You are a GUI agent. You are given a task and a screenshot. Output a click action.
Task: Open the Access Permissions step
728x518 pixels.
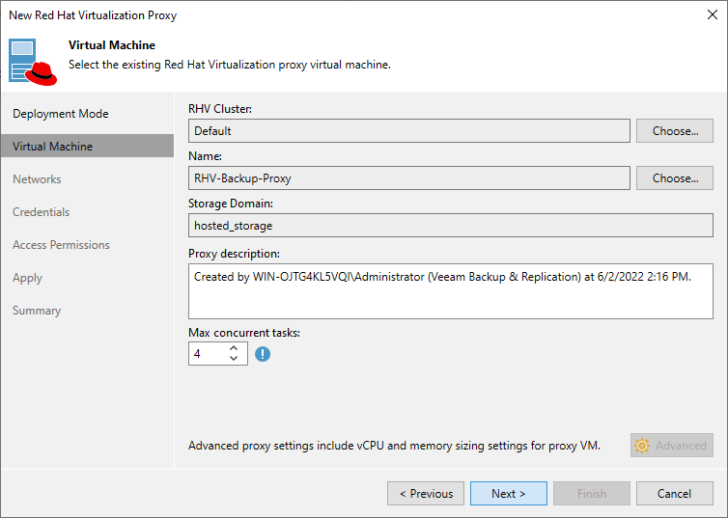61,245
